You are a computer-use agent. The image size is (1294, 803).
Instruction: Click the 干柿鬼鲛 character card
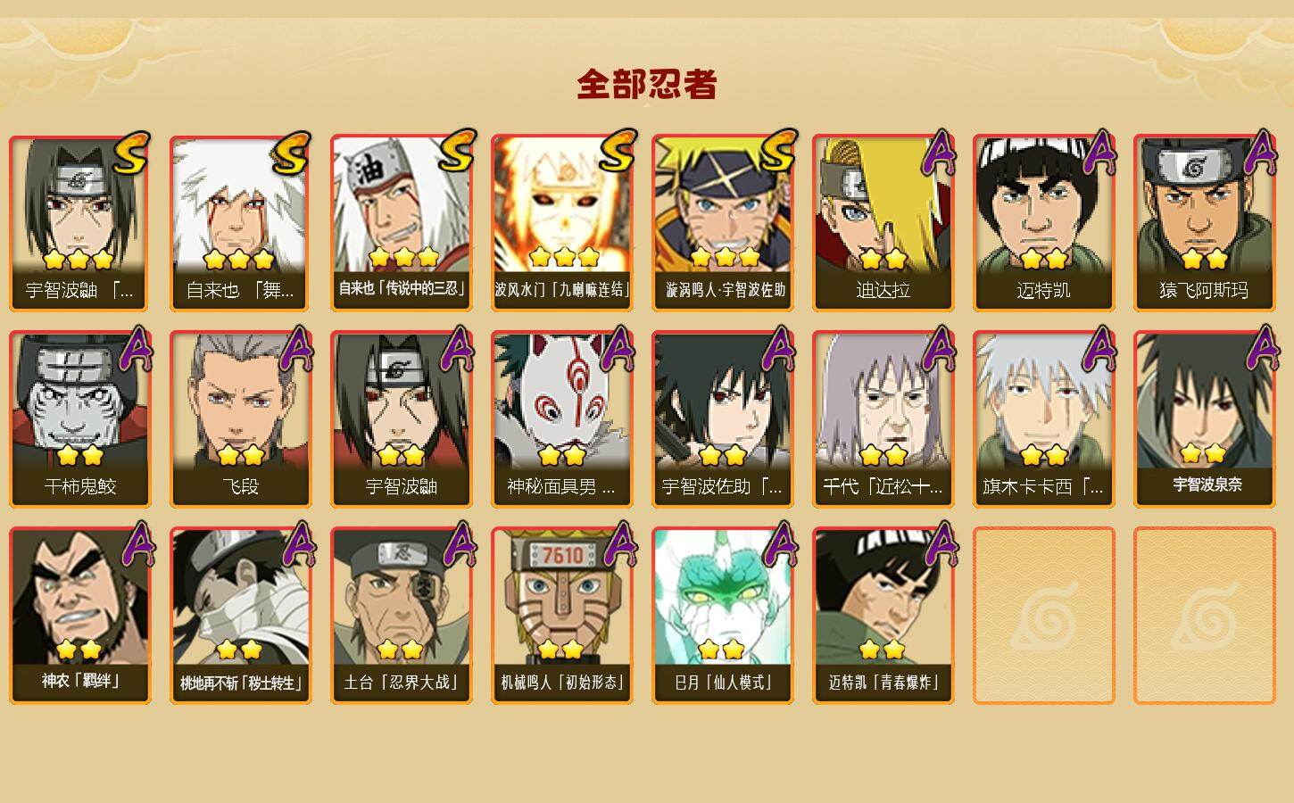(x=79, y=419)
